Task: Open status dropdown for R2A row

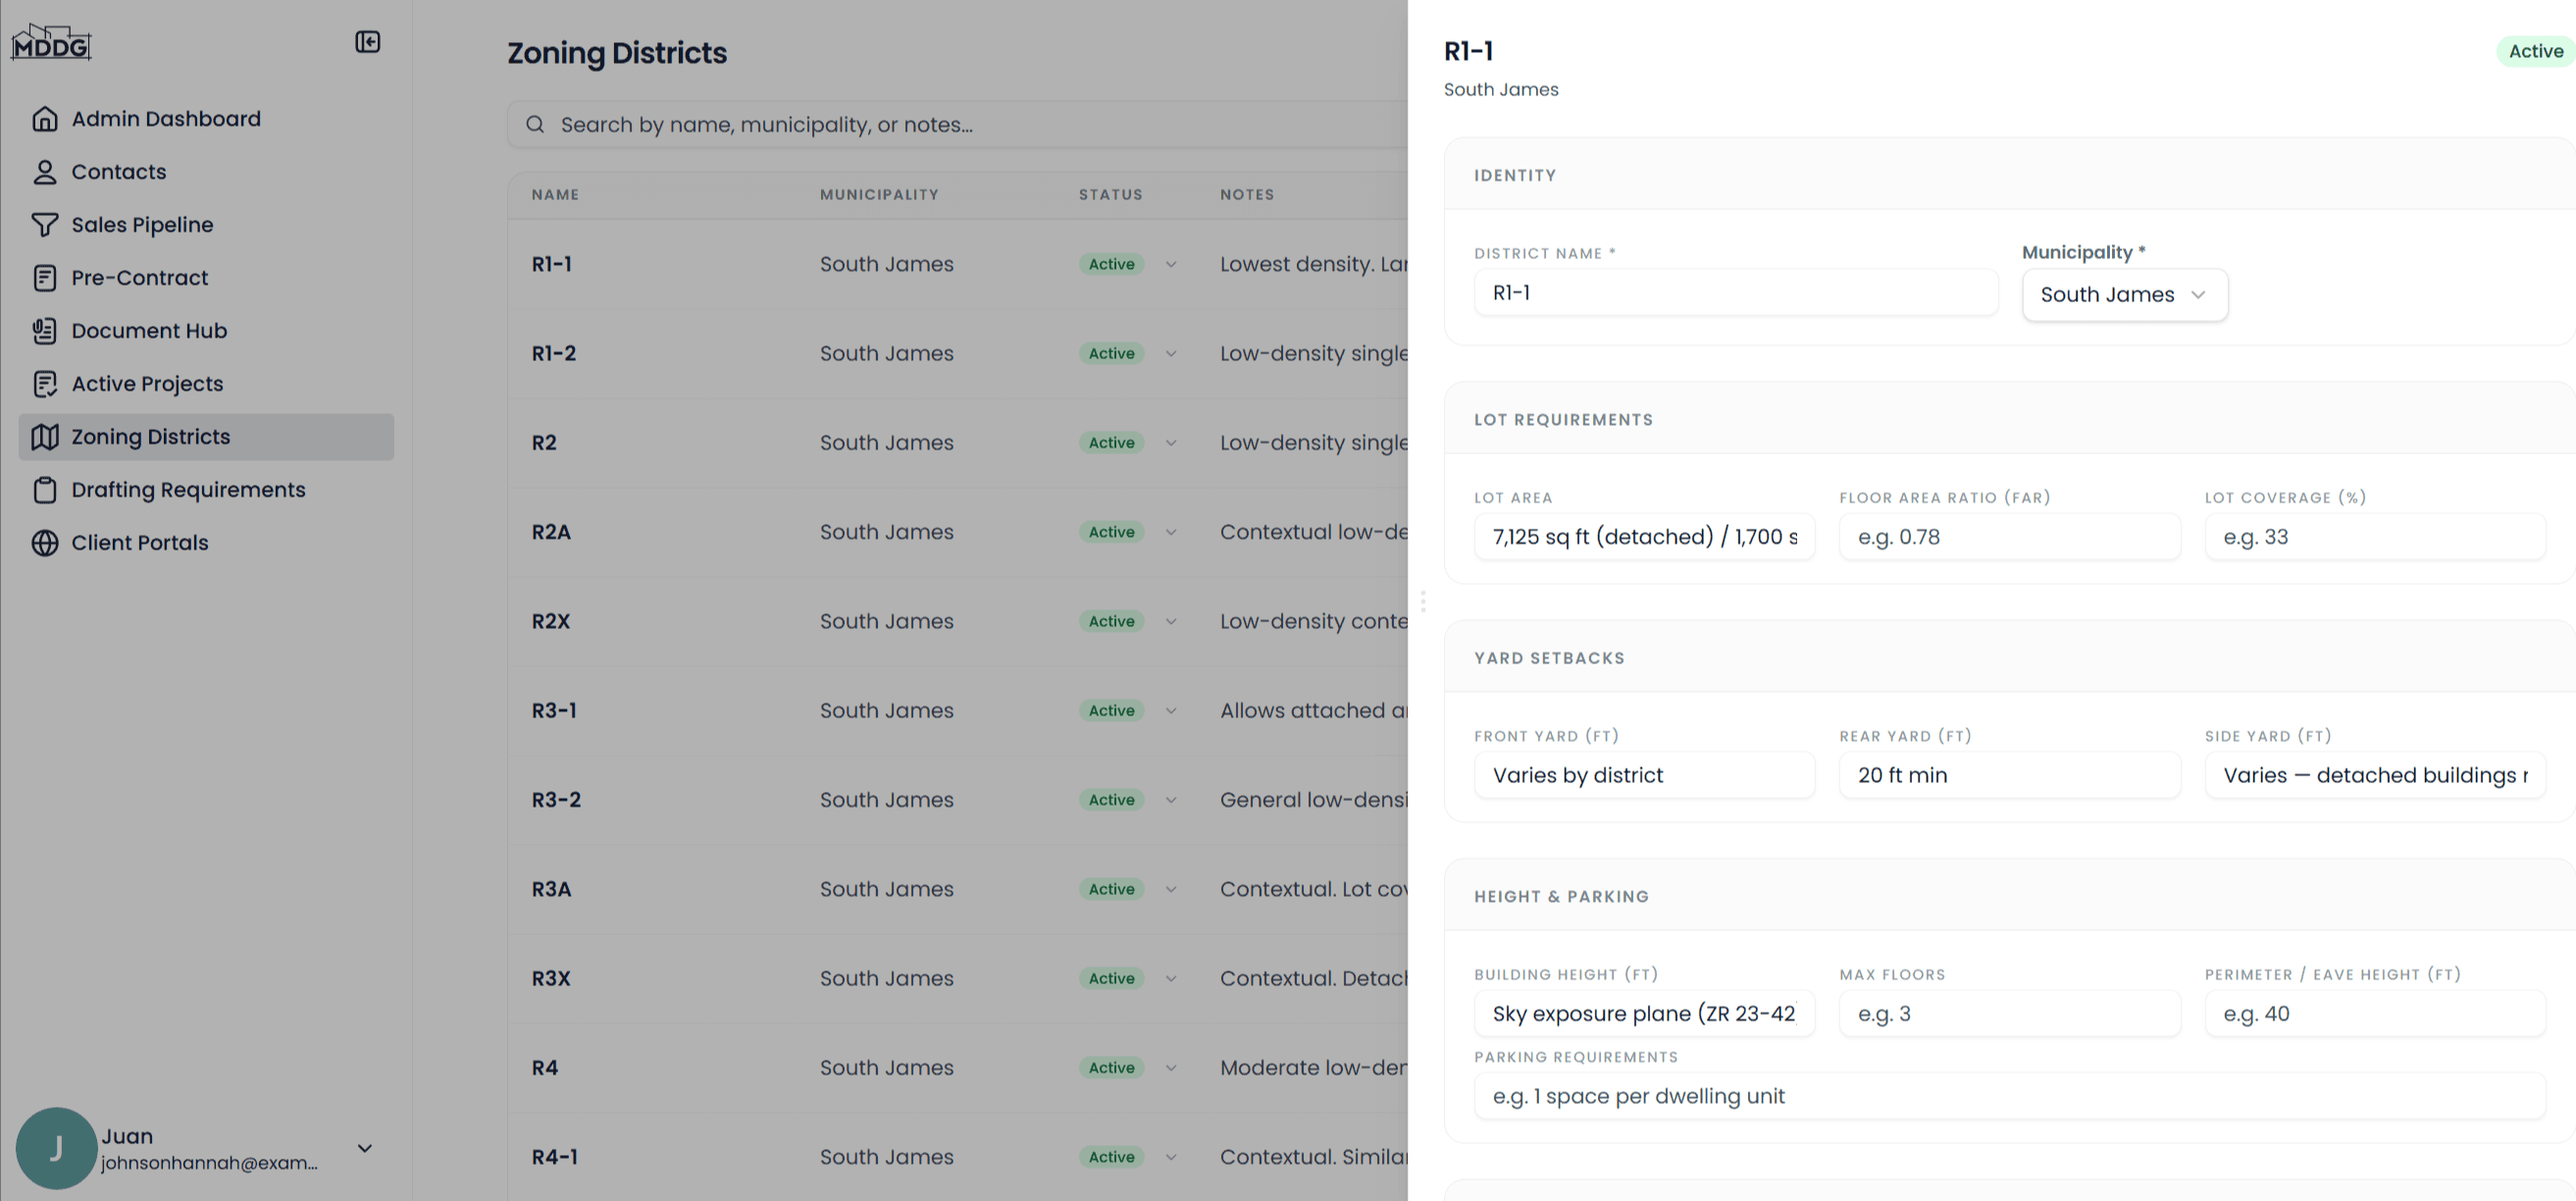Action: coord(1170,532)
